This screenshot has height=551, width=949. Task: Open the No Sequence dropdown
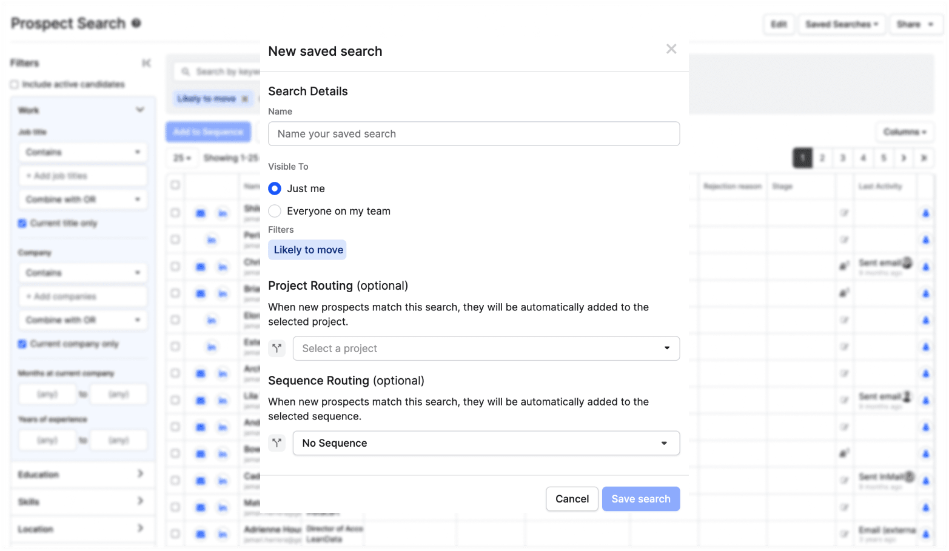pos(486,443)
